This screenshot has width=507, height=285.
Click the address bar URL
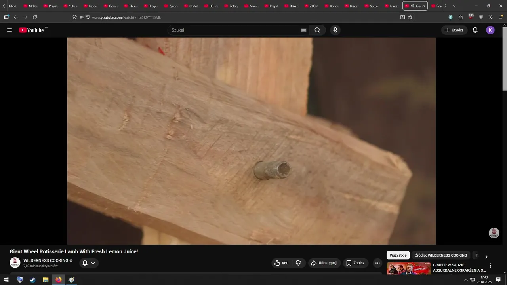(x=126, y=17)
